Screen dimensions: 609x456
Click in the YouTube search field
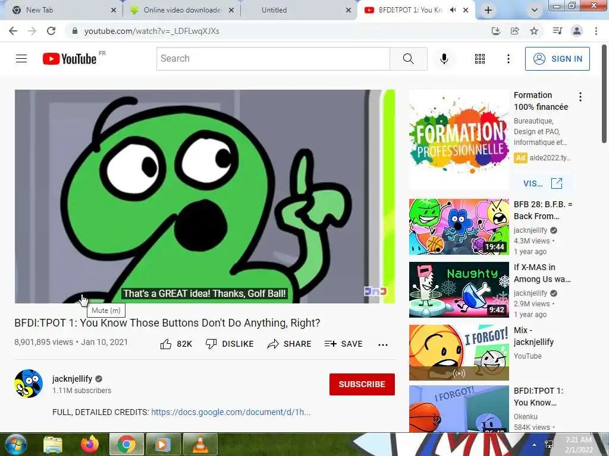(273, 59)
